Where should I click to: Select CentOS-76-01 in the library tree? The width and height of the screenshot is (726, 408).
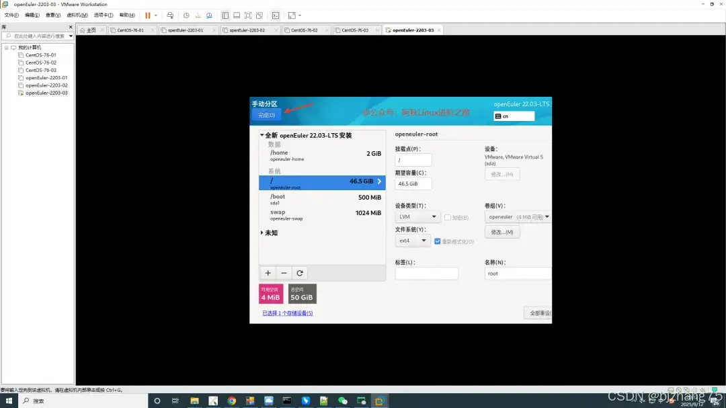coord(41,54)
